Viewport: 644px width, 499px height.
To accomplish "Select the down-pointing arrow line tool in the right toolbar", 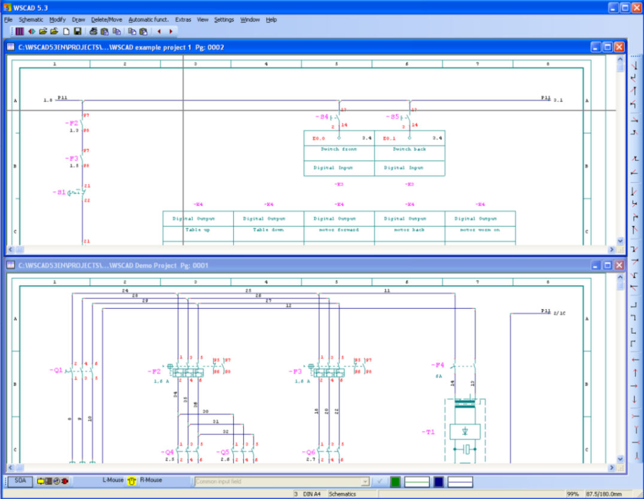I will tap(635, 399).
